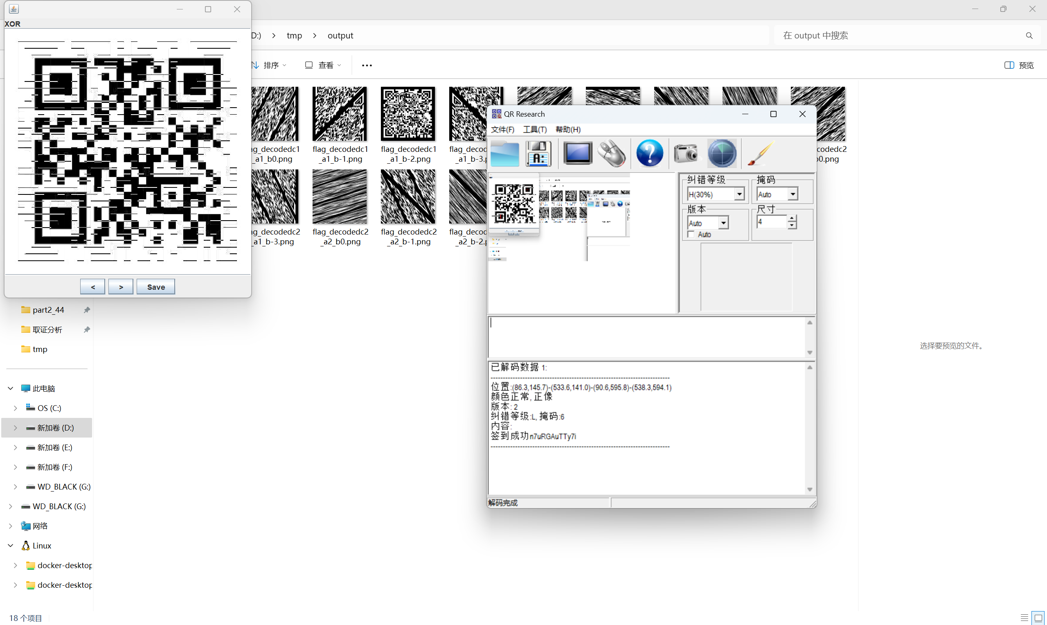Expand the 新加卷 (E:) drive node
The height and width of the screenshot is (625, 1047).
(15, 447)
